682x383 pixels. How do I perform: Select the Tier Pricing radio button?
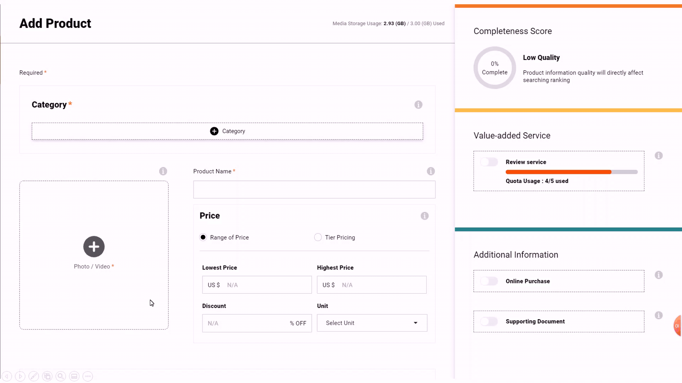point(318,237)
